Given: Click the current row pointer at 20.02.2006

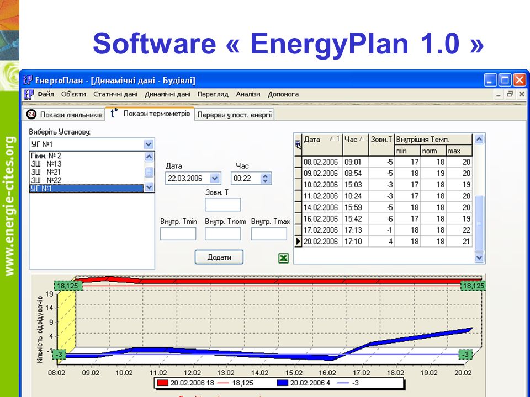Looking at the screenshot, I should (298, 242).
